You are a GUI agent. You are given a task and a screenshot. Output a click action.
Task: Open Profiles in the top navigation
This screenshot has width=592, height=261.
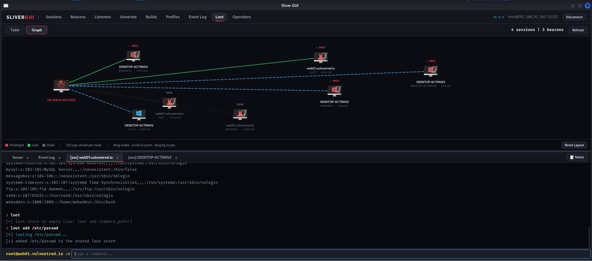point(173,17)
